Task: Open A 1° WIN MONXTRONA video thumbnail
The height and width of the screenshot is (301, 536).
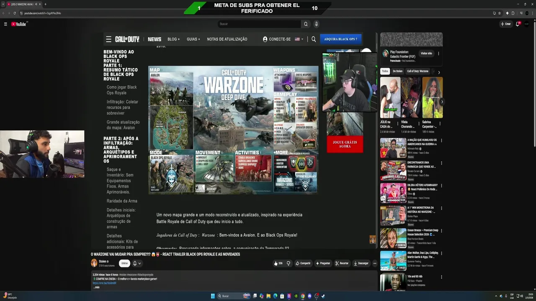Action: coord(393,216)
